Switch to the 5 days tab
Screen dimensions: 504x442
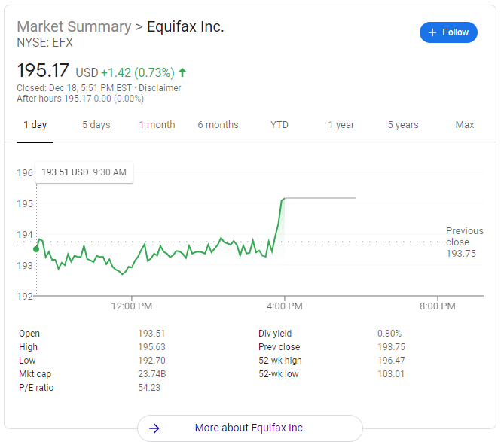click(x=96, y=125)
